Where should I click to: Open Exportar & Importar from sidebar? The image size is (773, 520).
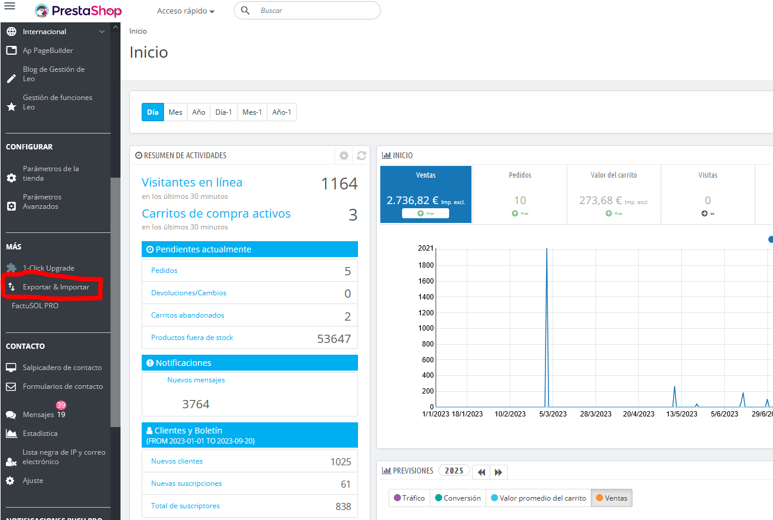(56, 287)
